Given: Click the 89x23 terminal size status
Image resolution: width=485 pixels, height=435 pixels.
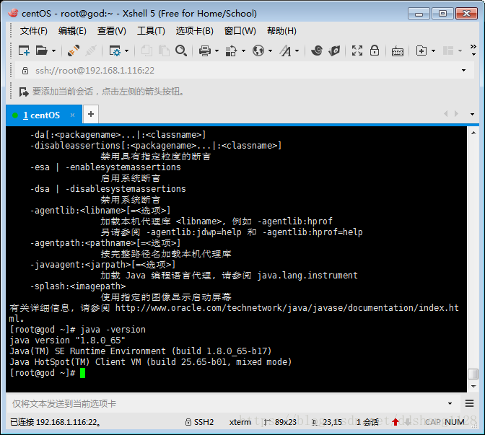Looking at the screenshot, I should [x=286, y=422].
